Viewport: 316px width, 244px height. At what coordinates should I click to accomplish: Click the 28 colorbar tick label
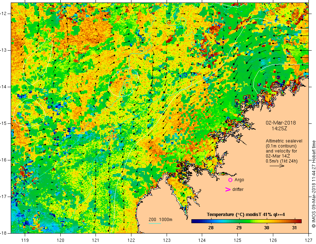[211, 228]
